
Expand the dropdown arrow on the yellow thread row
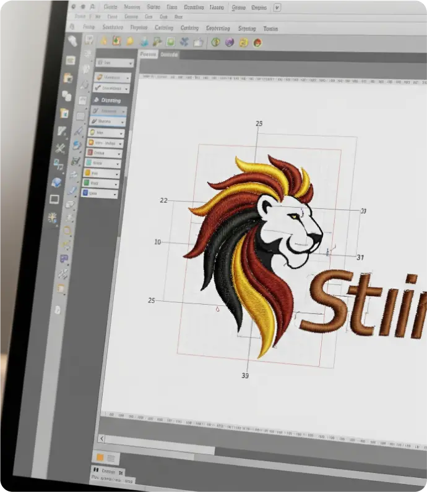(121, 132)
